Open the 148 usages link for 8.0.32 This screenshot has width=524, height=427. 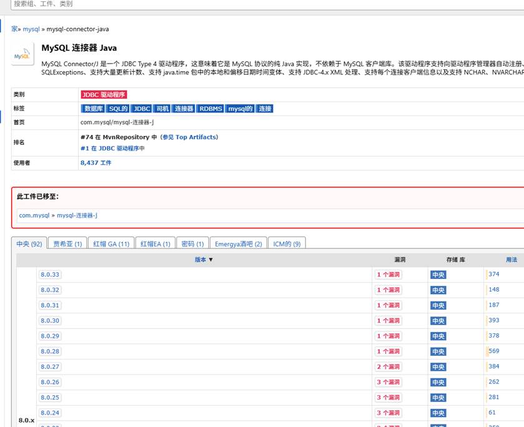(493, 290)
